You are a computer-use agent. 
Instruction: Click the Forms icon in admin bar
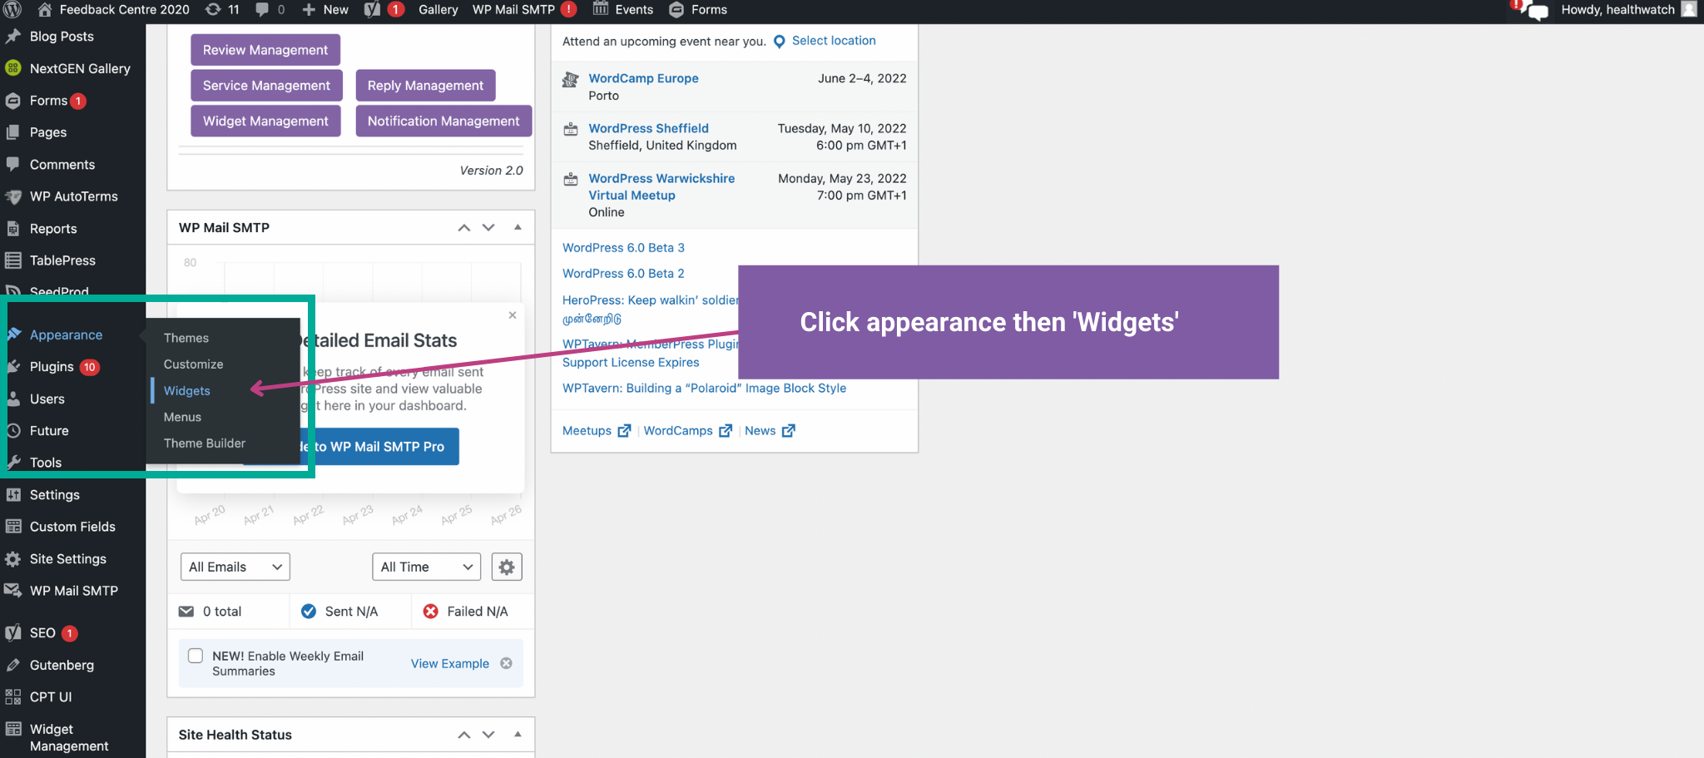click(676, 10)
